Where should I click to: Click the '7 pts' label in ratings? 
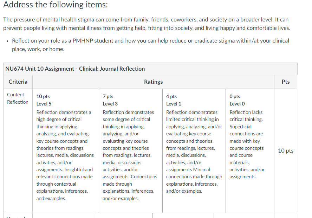pos(108,96)
